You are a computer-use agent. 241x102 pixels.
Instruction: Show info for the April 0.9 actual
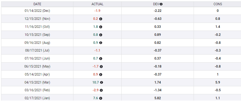point(101,75)
